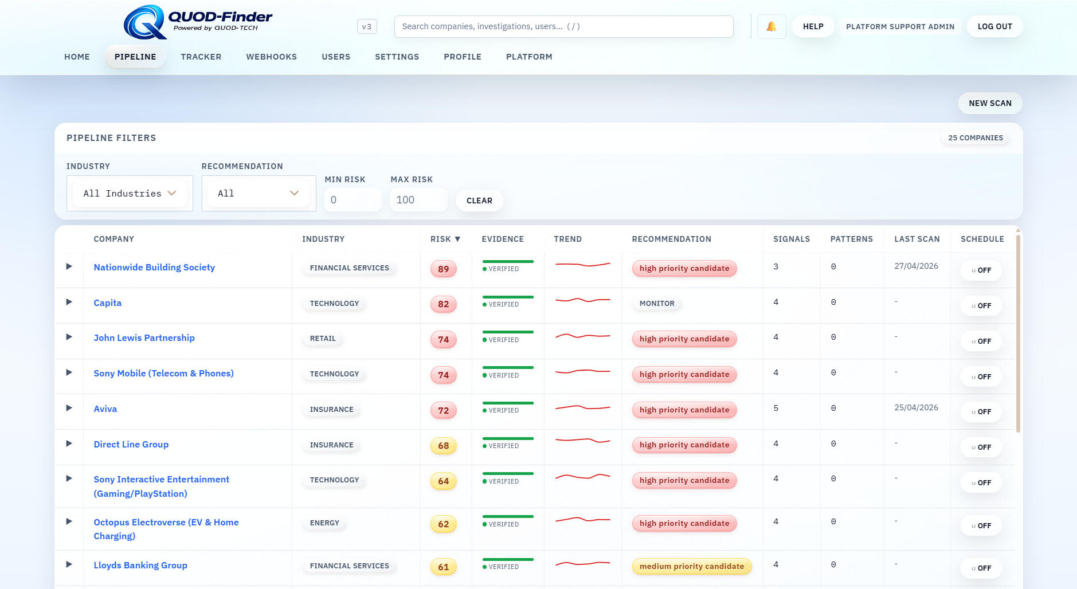Sort by the Risk column arrow
Screen dimensions: 1077x589
coord(457,239)
